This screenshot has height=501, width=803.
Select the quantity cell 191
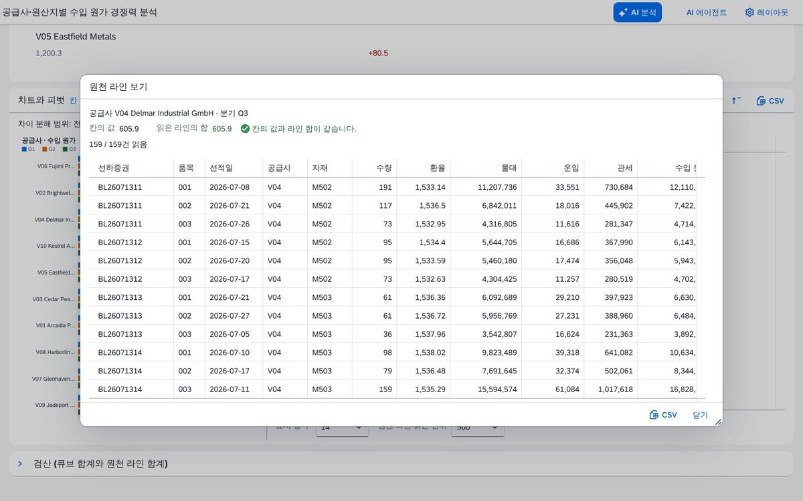[x=374, y=187]
